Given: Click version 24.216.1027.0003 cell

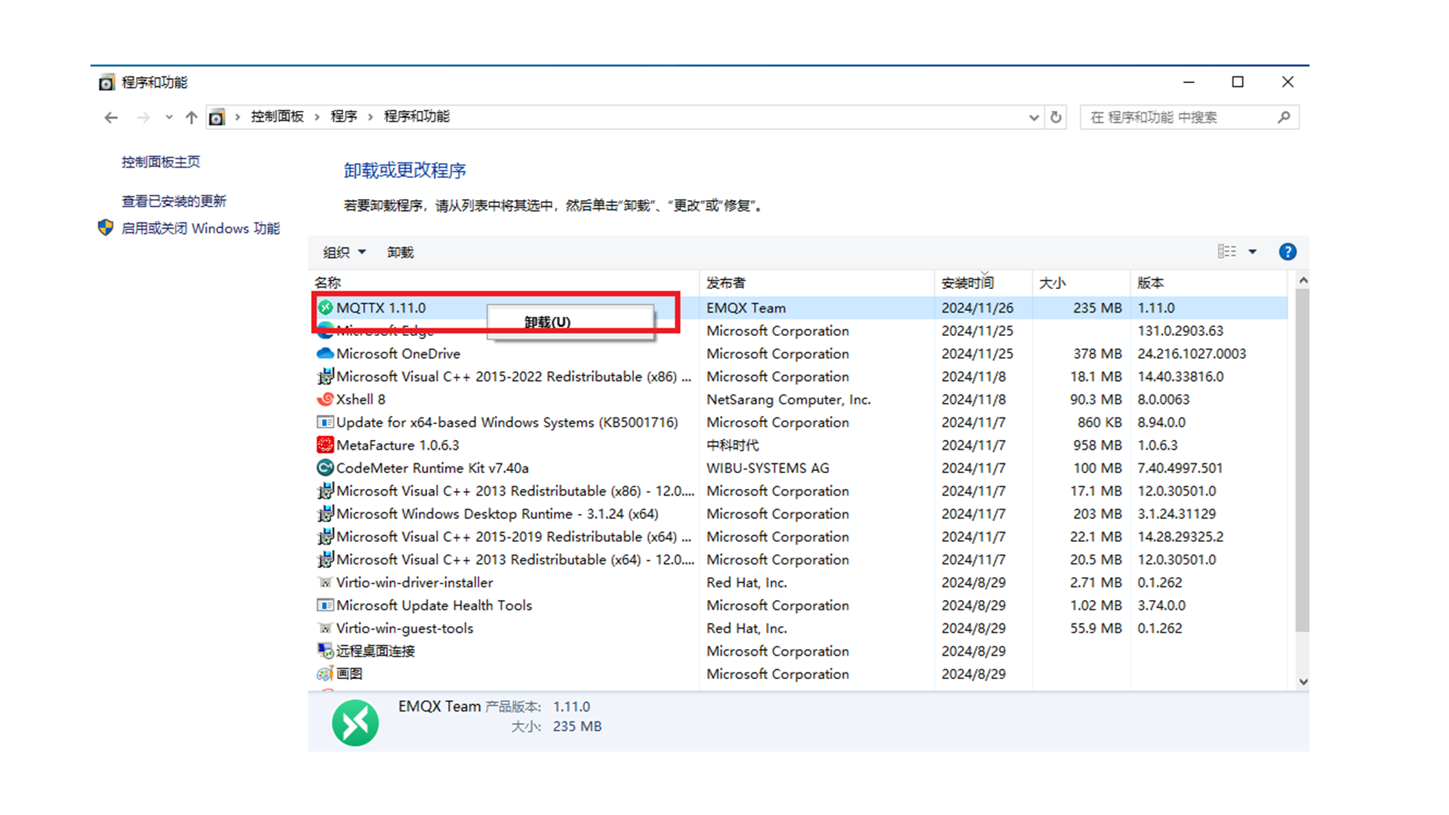Looking at the screenshot, I should [x=1192, y=353].
